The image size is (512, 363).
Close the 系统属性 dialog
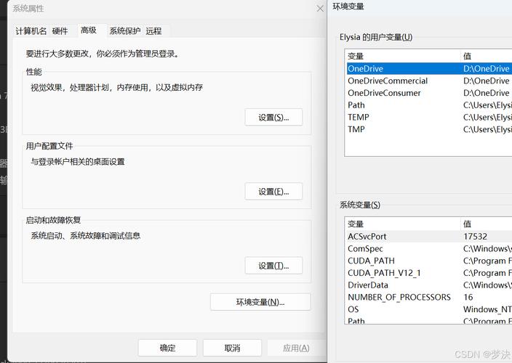[320, 9]
